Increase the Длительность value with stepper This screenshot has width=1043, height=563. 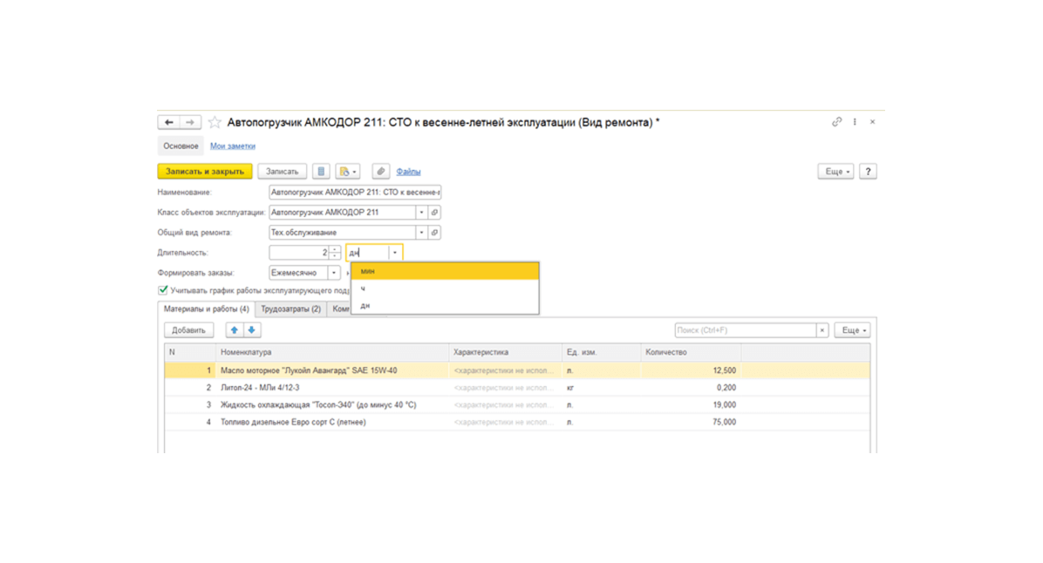(335, 249)
